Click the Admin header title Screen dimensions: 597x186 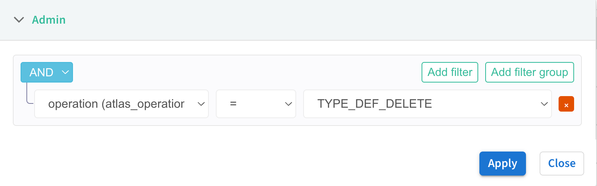(49, 20)
